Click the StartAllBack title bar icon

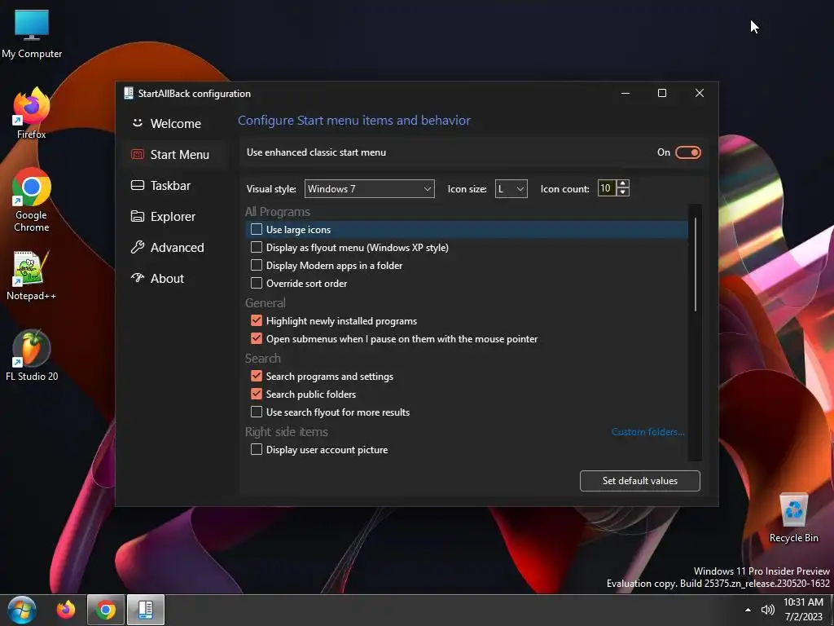tap(128, 93)
